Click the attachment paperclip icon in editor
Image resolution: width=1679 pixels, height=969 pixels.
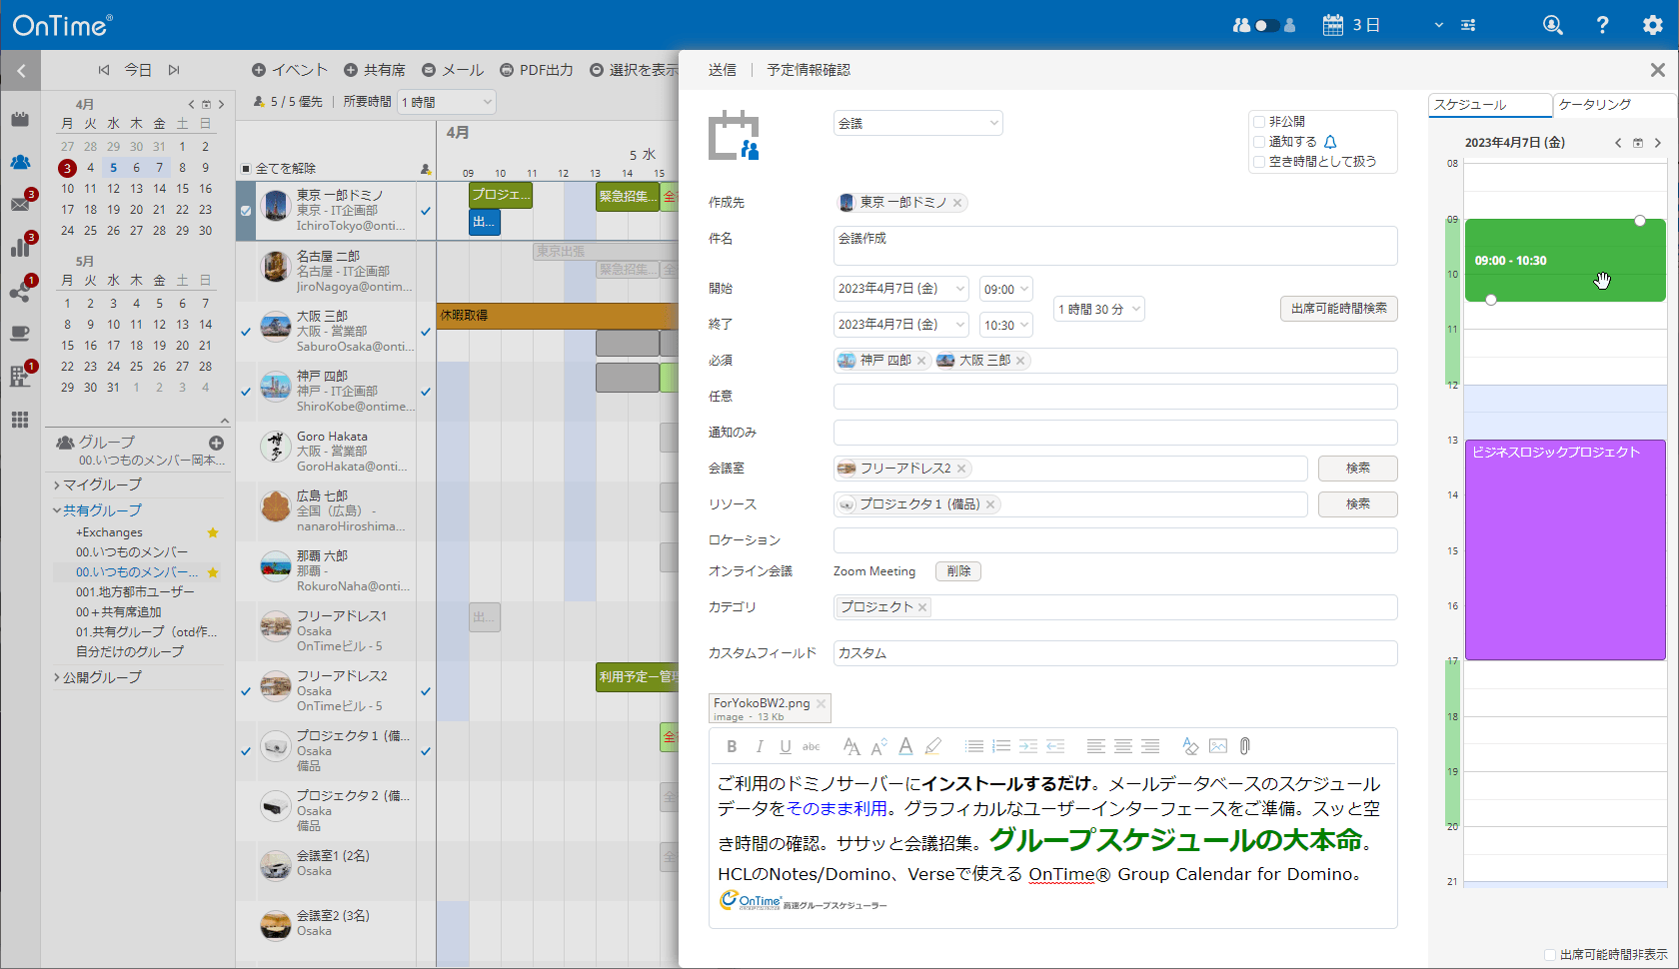tap(1244, 746)
